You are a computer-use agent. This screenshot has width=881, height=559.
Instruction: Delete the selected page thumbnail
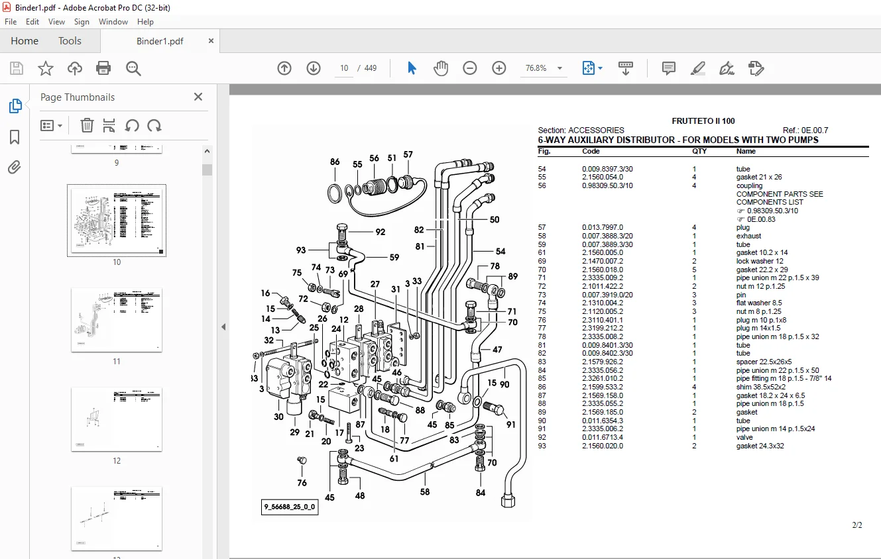(x=87, y=126)
